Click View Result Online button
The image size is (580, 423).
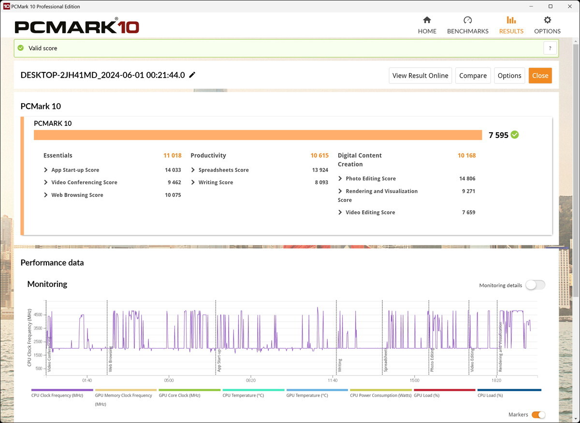pos(420,75)
